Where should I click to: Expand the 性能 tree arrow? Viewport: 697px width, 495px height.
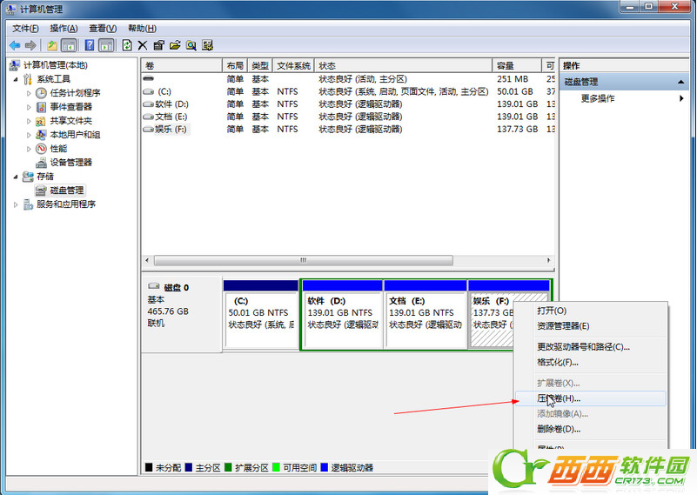click(x=29, y=149)
